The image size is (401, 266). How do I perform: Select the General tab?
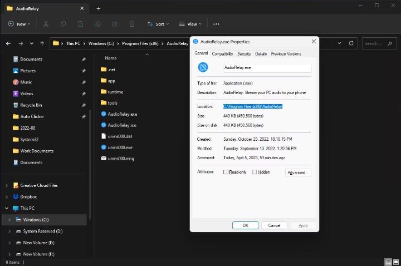(x=201, y=53)
